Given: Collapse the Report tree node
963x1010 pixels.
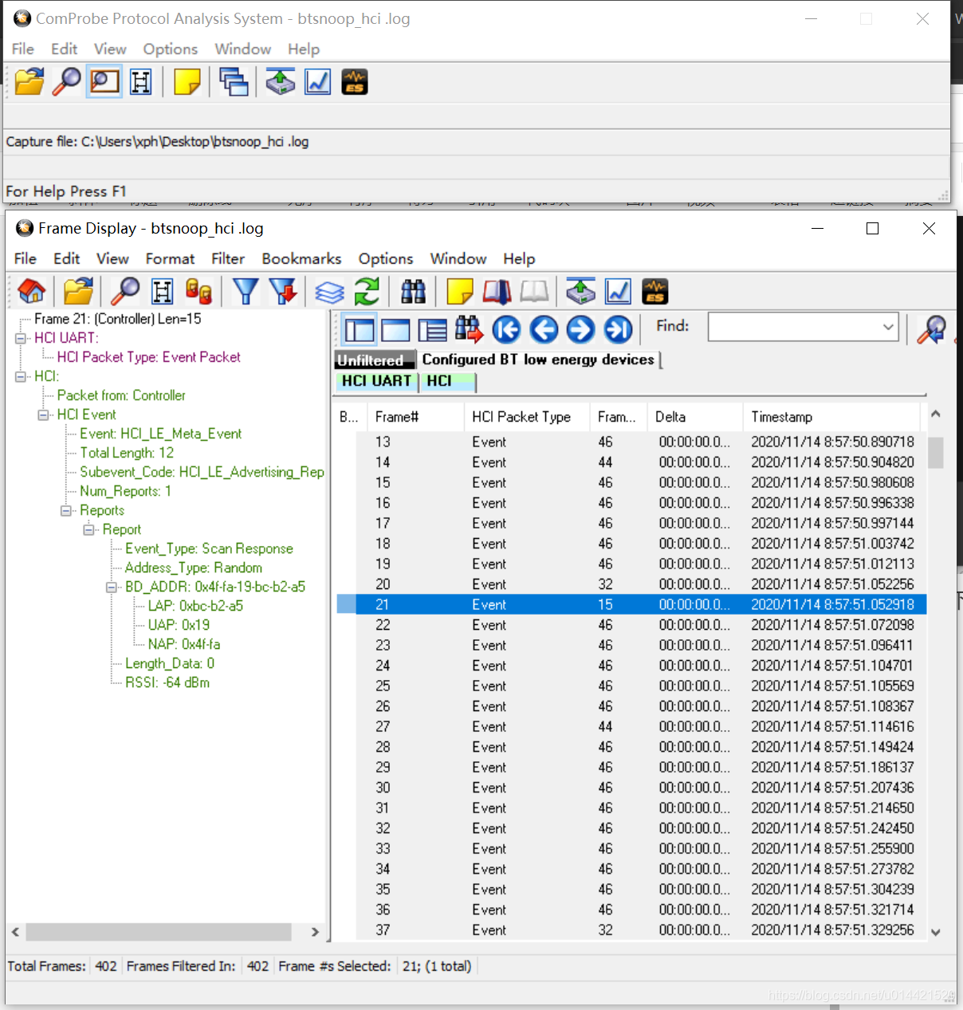Looking at the screenshot, I should (89, 529).
